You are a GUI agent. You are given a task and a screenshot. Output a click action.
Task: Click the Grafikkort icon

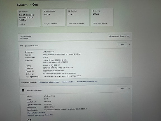(x=69, y=11)
